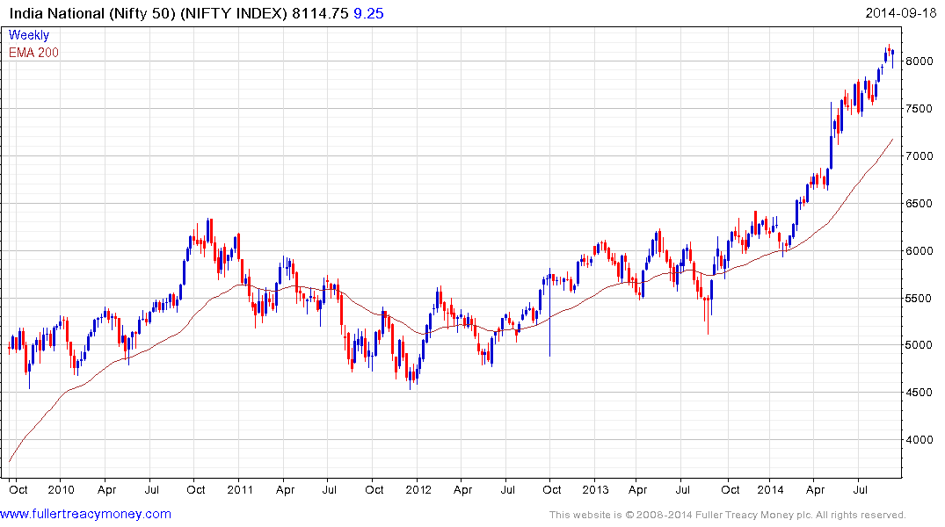Click the 2014 year axis label

770,489
